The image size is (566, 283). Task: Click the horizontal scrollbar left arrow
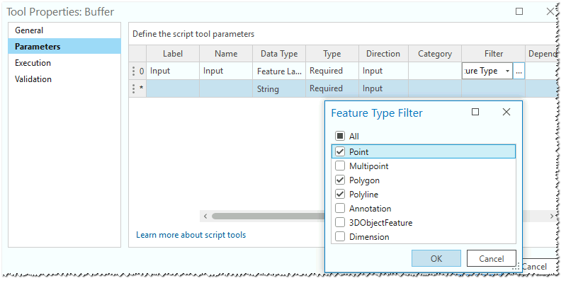pyautogui.click(x=205, y=216)
